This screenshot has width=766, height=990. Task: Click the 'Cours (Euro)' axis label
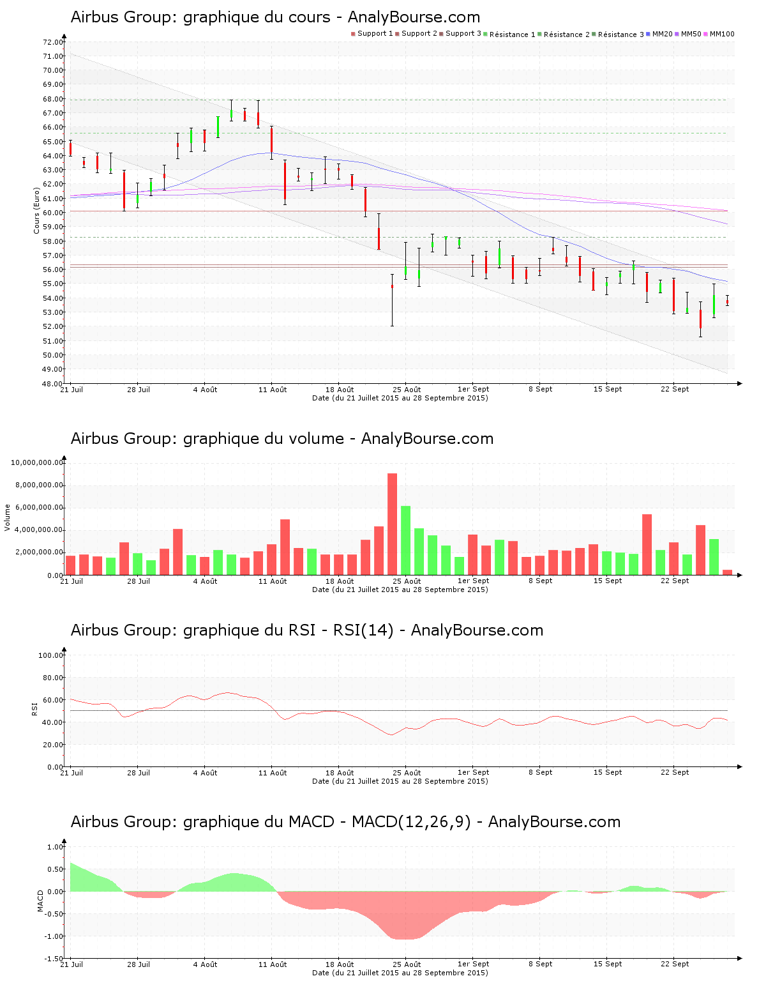click(37, 210)
